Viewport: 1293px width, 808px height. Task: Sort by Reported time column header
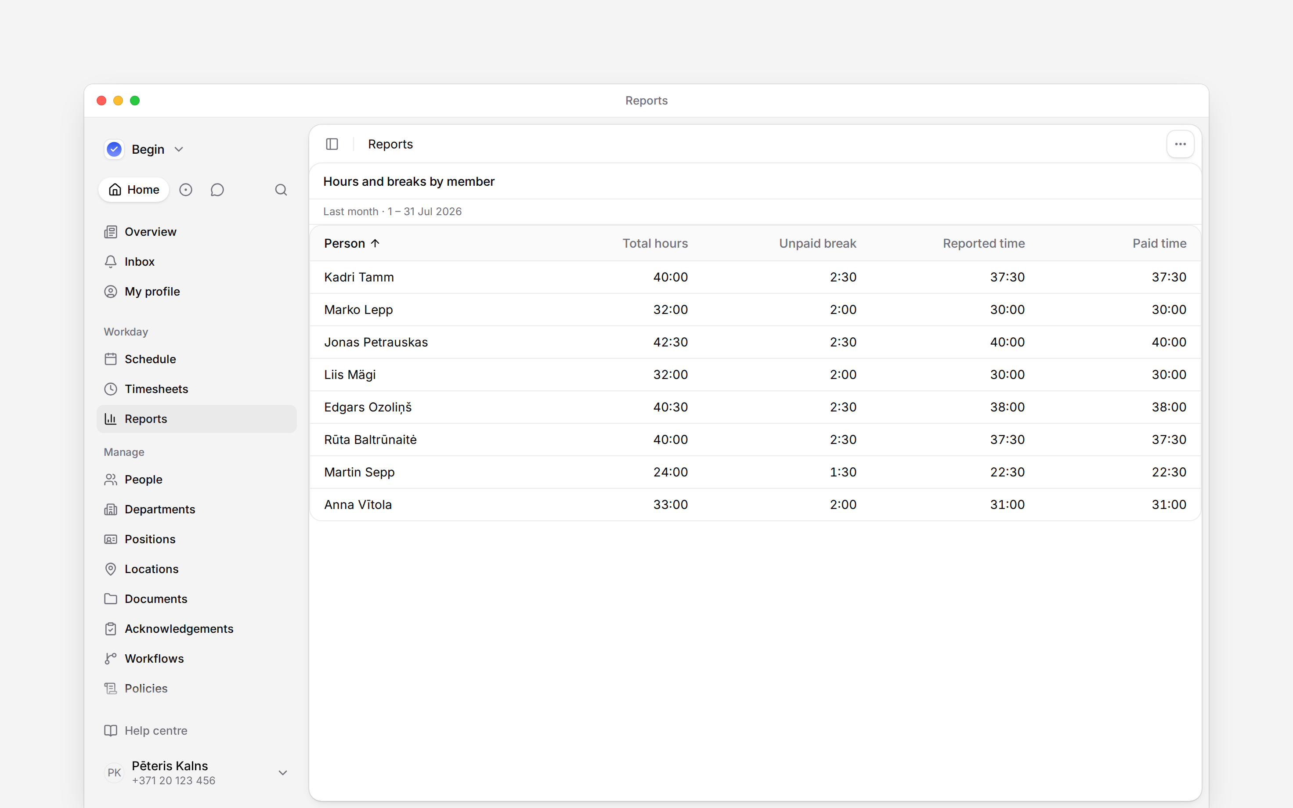pos(984,244)
